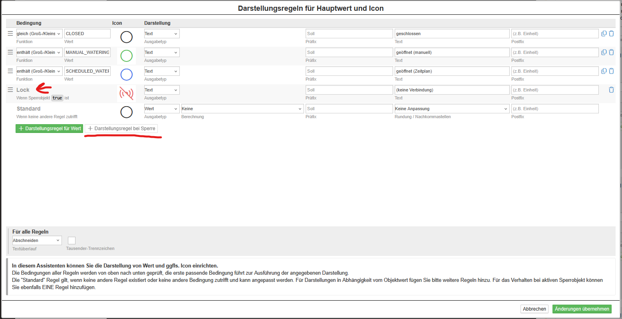The image size is (622, 319).
Task: Click the Änderungen übernehmen button
Action: coord(582,309)
